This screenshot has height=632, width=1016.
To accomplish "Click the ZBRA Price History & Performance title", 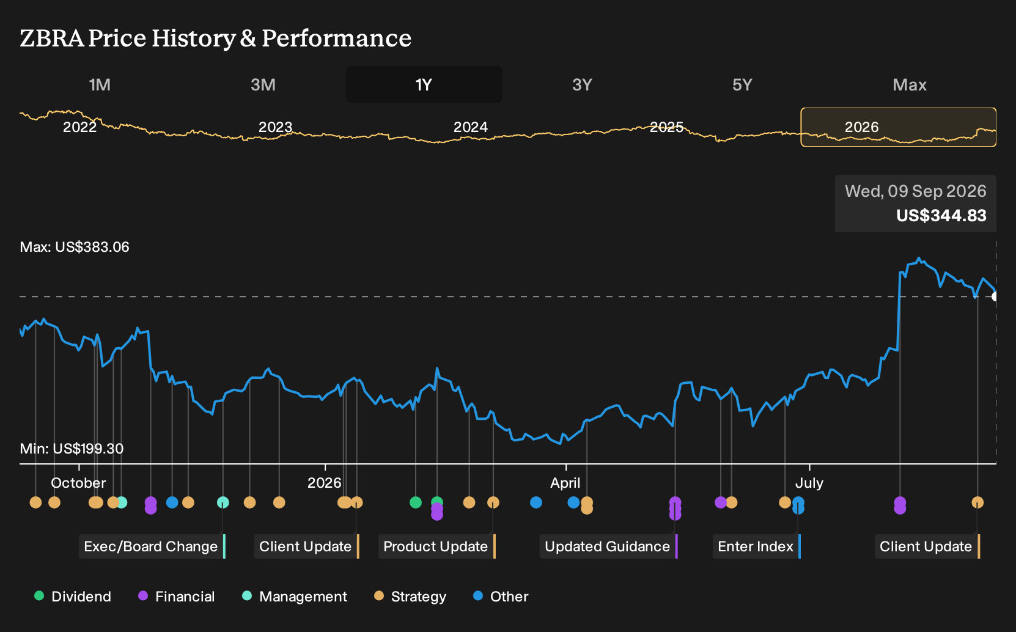I will (215, 38).
